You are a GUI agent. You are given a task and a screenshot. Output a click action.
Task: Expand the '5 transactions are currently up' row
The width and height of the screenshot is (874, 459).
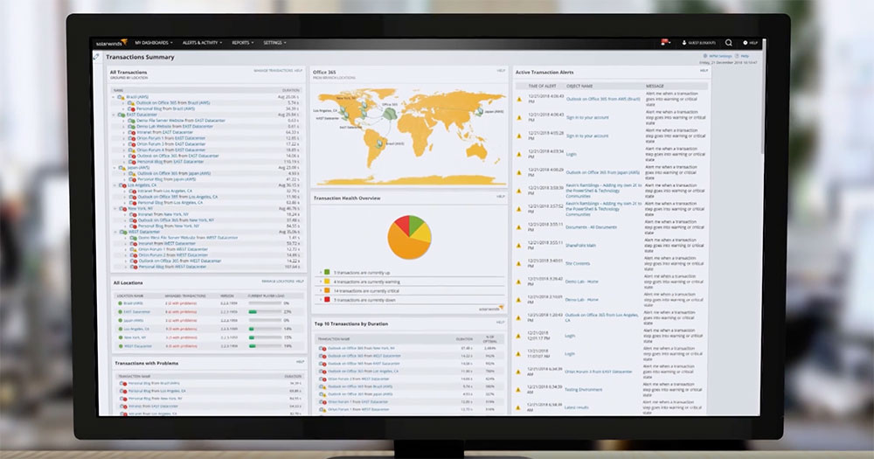coord(321,273)
